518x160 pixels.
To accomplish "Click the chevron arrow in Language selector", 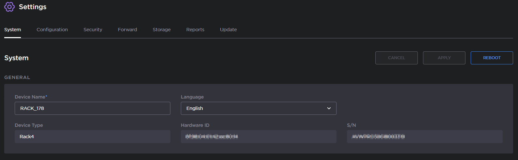I will pos(329,108).
